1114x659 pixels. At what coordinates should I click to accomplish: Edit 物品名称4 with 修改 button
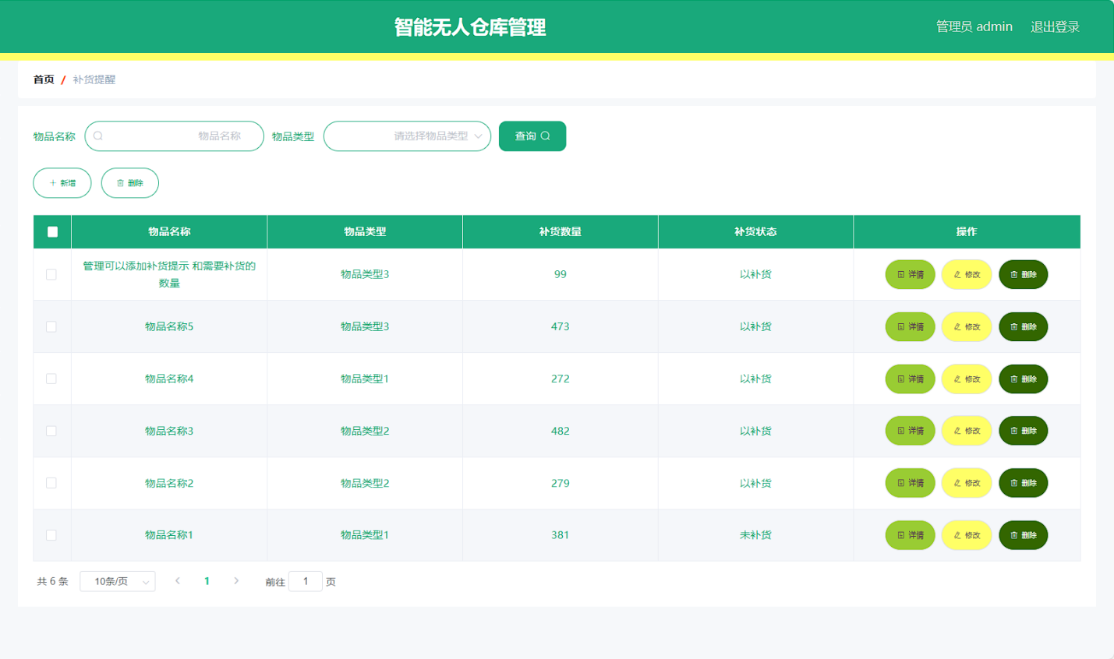pos(967,379)
